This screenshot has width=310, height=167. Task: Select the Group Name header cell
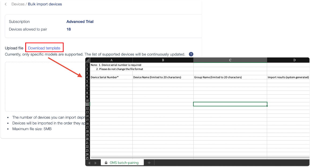(230, 77)
